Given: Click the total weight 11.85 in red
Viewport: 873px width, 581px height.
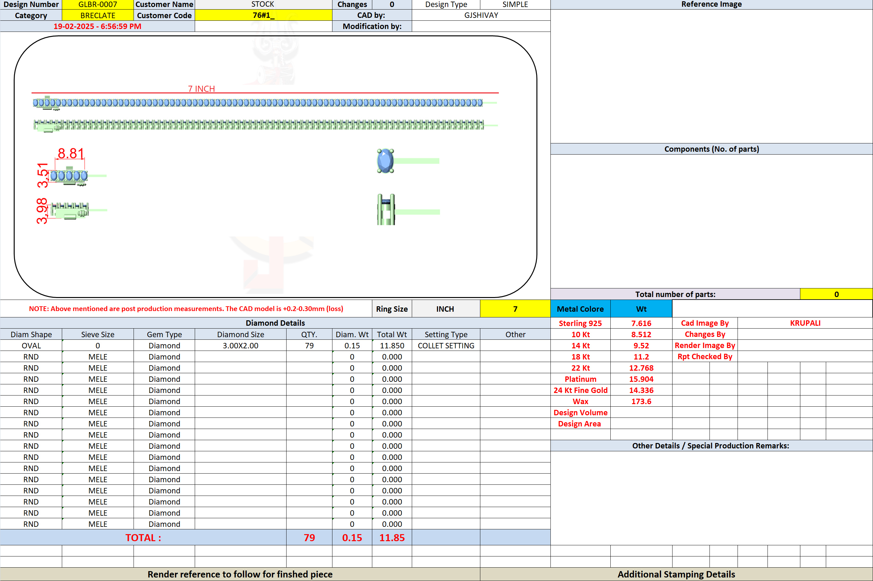Looking at the screenshot, I should (392, 537).
